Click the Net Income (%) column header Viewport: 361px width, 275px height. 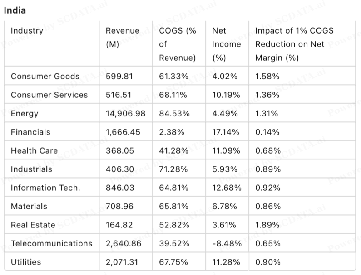point(226,44)
